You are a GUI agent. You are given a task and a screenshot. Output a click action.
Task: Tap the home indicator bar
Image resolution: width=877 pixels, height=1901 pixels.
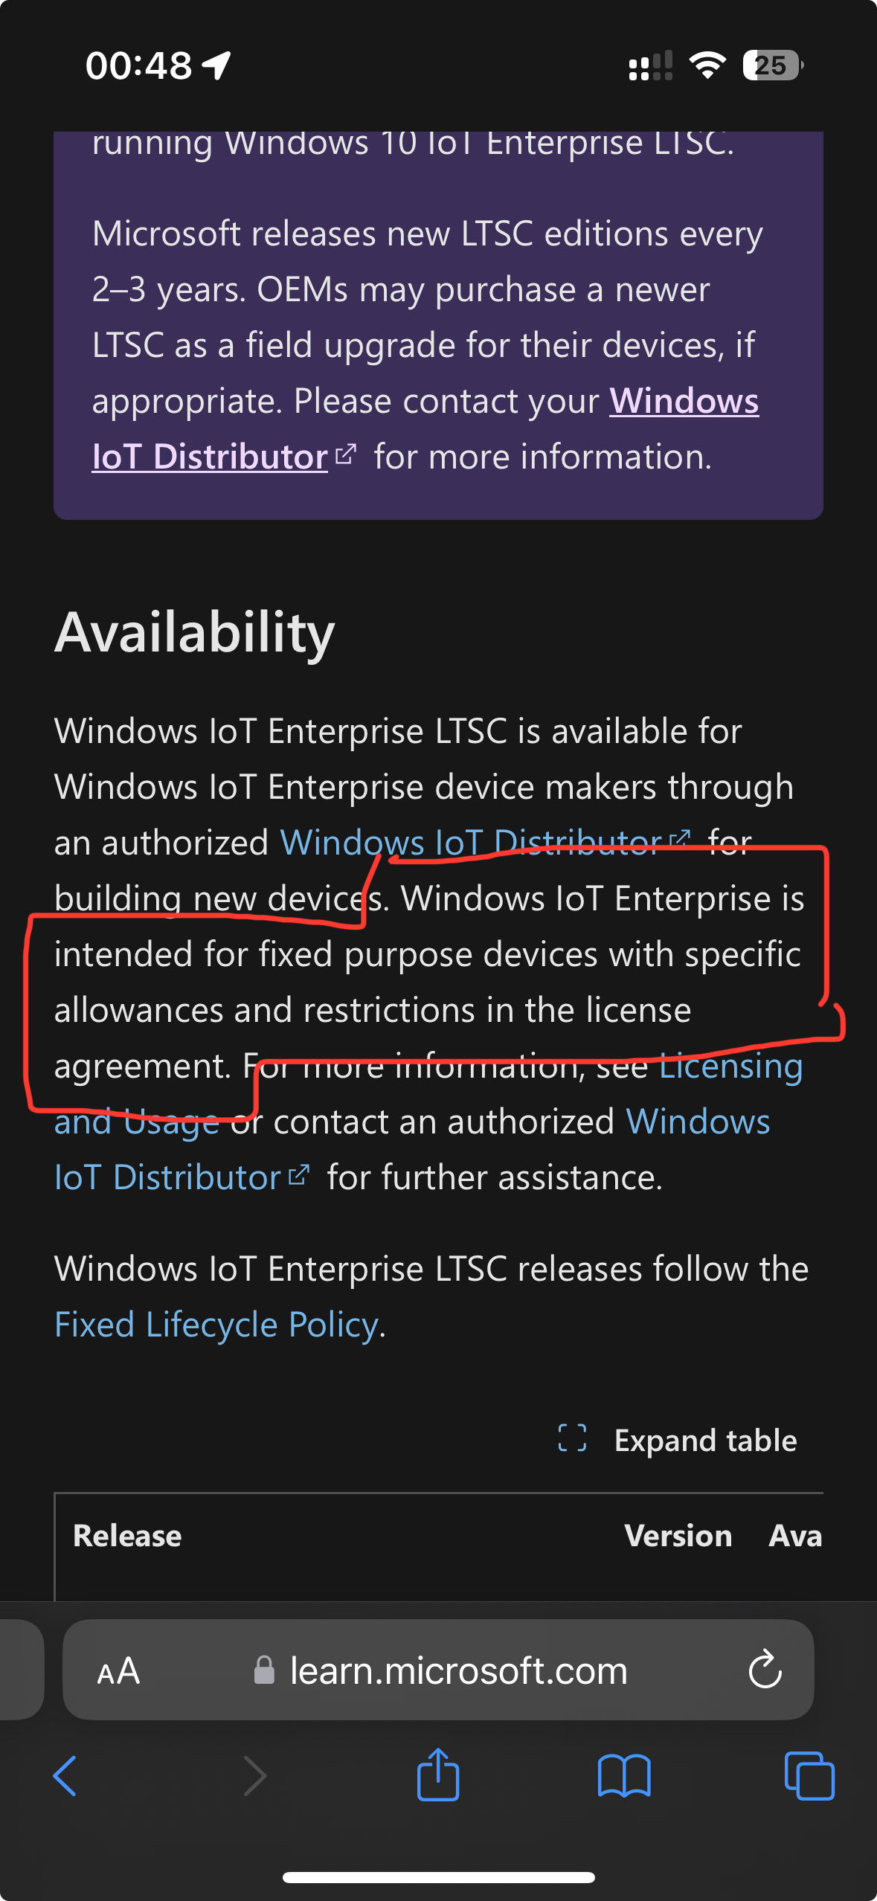[x=438, y=1877]
